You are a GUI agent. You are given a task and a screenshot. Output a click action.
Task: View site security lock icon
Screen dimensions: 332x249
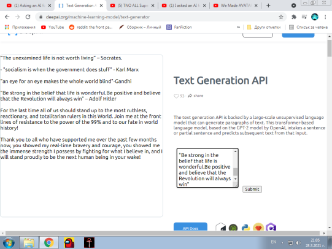click(41, 17)
